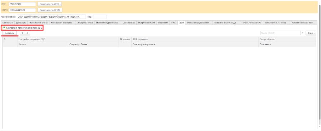Click the 'Основная' column header

pos(125,42)
